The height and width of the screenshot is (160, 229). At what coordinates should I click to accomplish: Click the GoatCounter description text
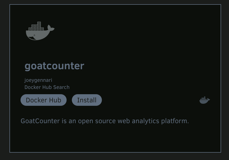(105, 121)
